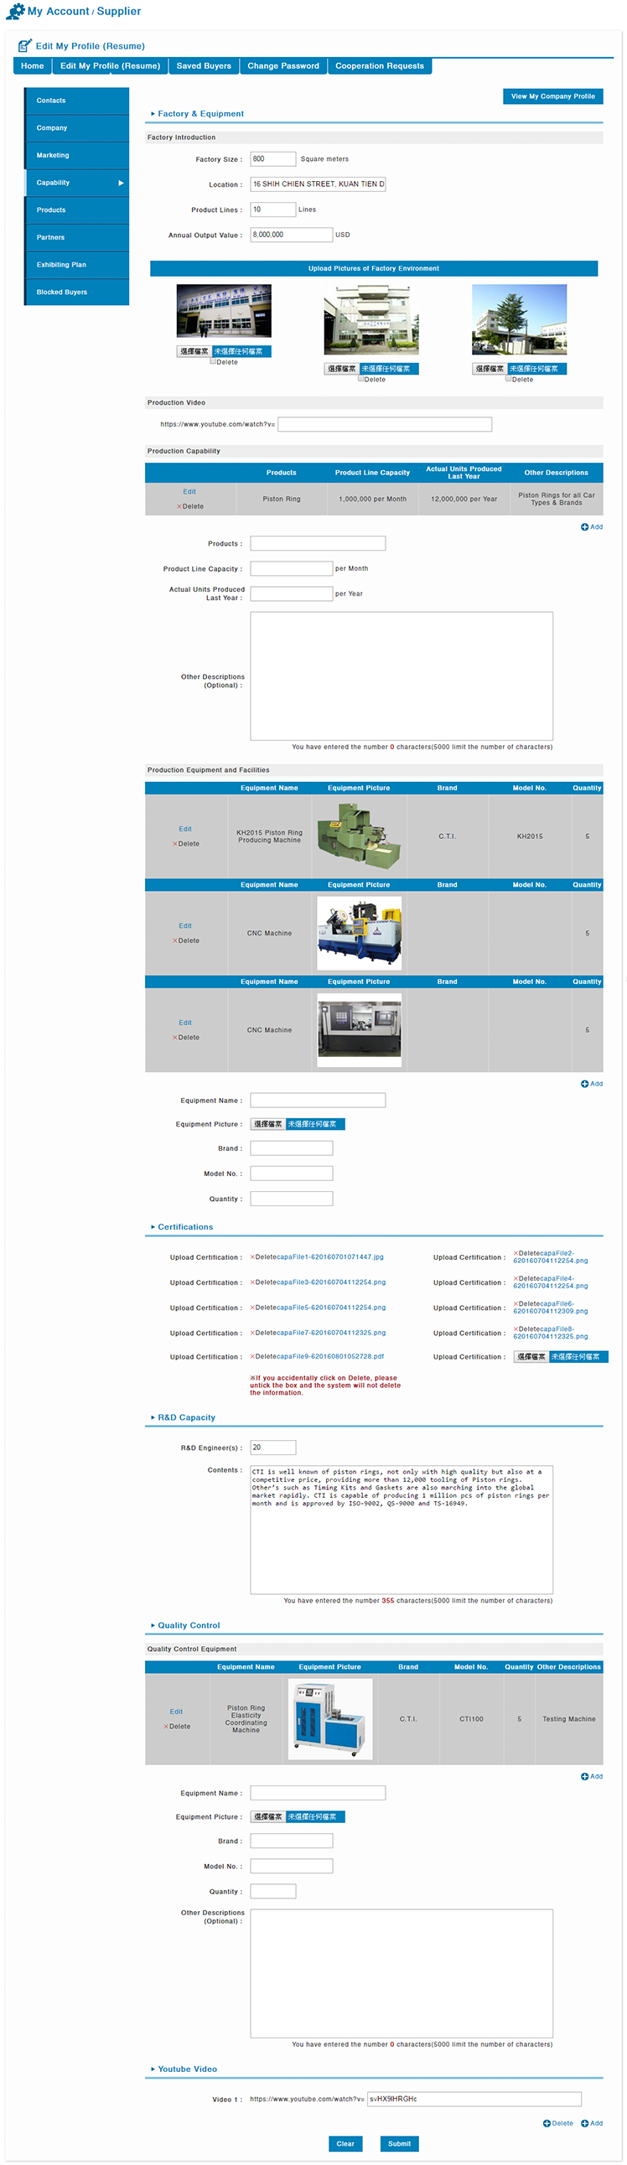Screen dimensions: 627x2165
Task: Click the R&D Contents text area
Action: (402, 1530)
